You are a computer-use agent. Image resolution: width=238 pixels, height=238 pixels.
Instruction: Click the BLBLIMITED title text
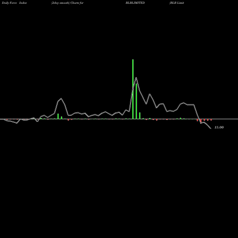135,3
